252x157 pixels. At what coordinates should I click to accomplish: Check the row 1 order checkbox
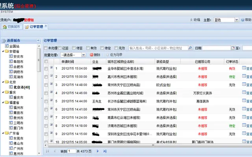pos(46,69)
